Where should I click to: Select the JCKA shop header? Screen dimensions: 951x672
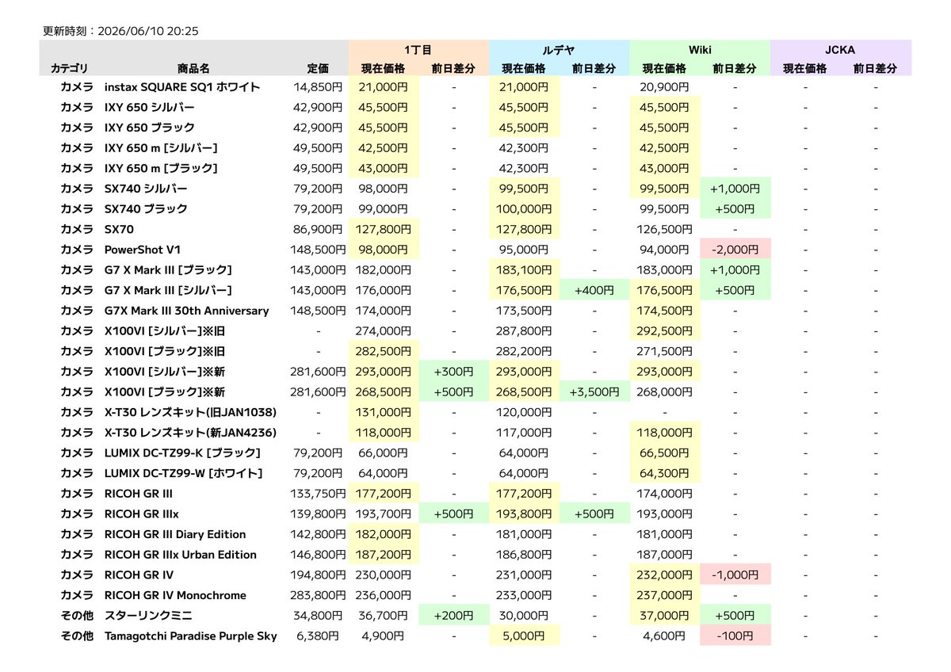coord(841,49)
